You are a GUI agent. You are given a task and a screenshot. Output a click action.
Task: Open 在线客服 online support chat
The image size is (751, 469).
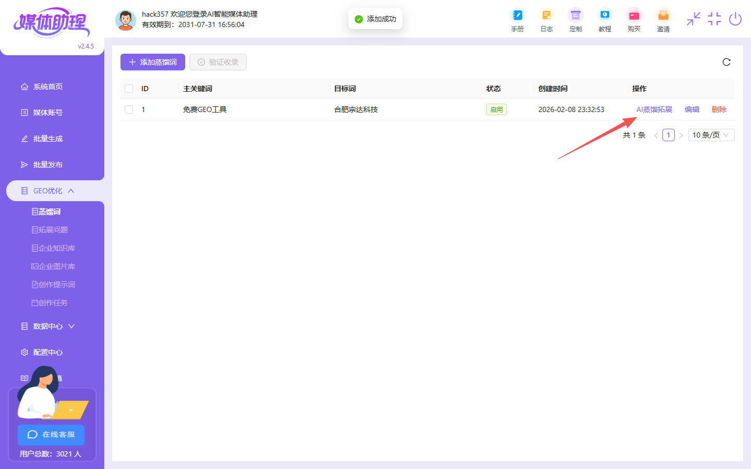(x=51, y=435)
